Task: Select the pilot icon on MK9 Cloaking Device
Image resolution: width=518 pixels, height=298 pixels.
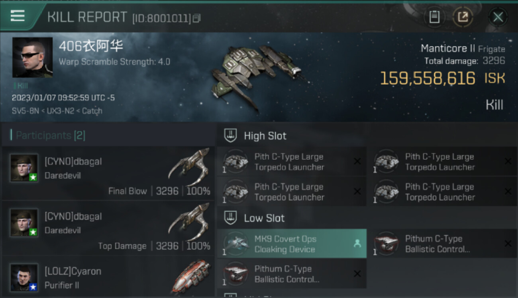Action: click(x=357, y=244)
